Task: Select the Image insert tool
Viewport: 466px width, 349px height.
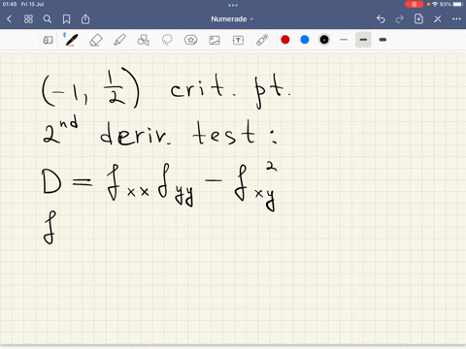Action: (215, 40)
